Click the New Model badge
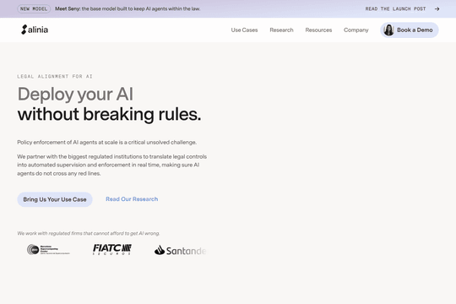456x304 pixels. (x=34, y=9)
